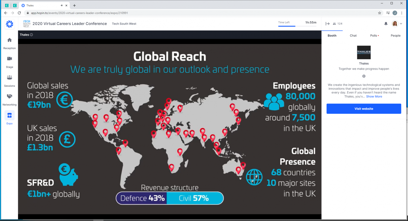408x221 pixels.
Task: Open the Polls tab
Action: [x=374, y=36]
